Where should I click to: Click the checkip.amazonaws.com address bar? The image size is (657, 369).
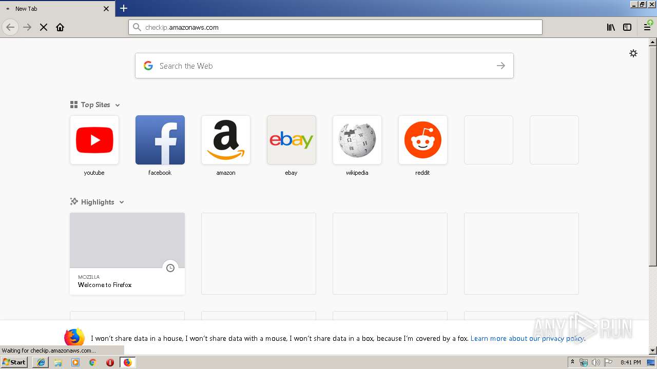pos(335,27)
